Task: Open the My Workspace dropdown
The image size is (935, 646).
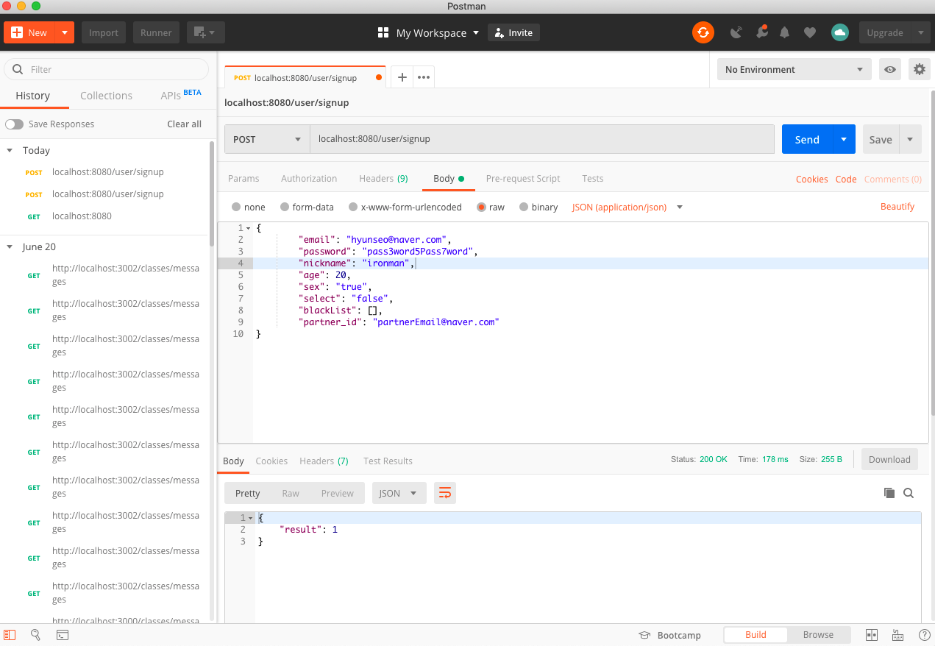Action: point(438,32)
